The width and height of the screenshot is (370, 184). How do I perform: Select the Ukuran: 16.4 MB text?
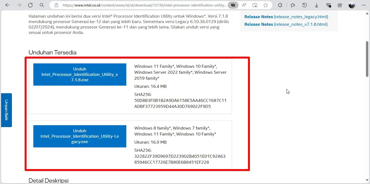click(150, 86)
